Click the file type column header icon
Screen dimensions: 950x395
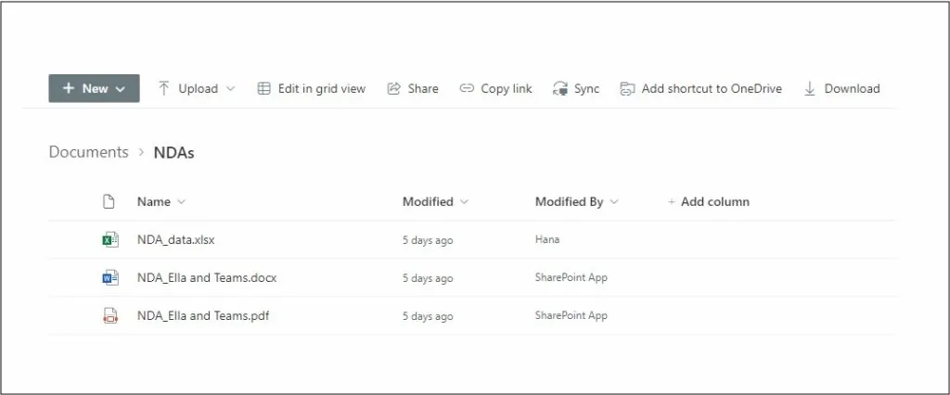tap(109, 201)
